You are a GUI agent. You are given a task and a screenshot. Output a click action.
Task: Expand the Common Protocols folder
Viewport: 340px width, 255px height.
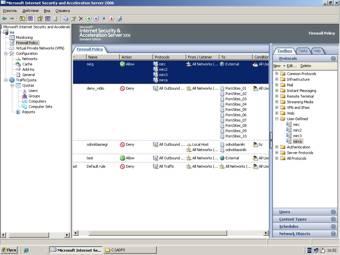coord(277,74)
